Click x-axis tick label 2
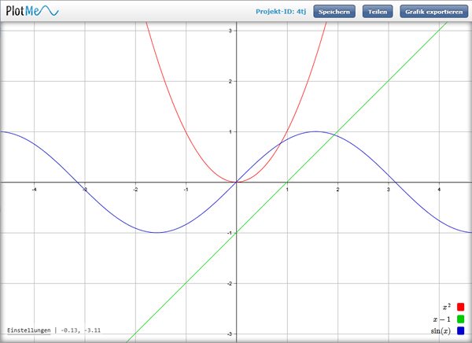The height and width of the screenshot is (343, 472). pyautogui.click(x=337, y=190)
